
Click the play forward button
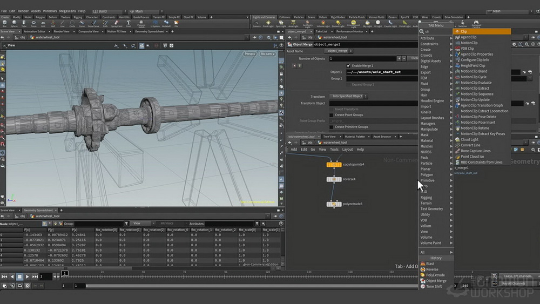(27, 276)
